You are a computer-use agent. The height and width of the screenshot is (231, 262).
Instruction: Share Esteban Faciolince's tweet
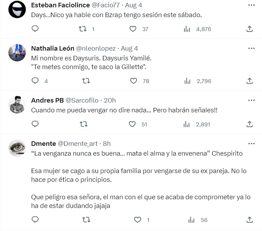pyautogui.click(x=249, y=29)
